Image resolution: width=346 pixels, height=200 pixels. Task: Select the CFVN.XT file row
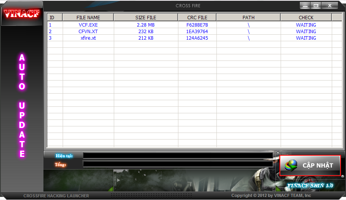coord(195,32)
